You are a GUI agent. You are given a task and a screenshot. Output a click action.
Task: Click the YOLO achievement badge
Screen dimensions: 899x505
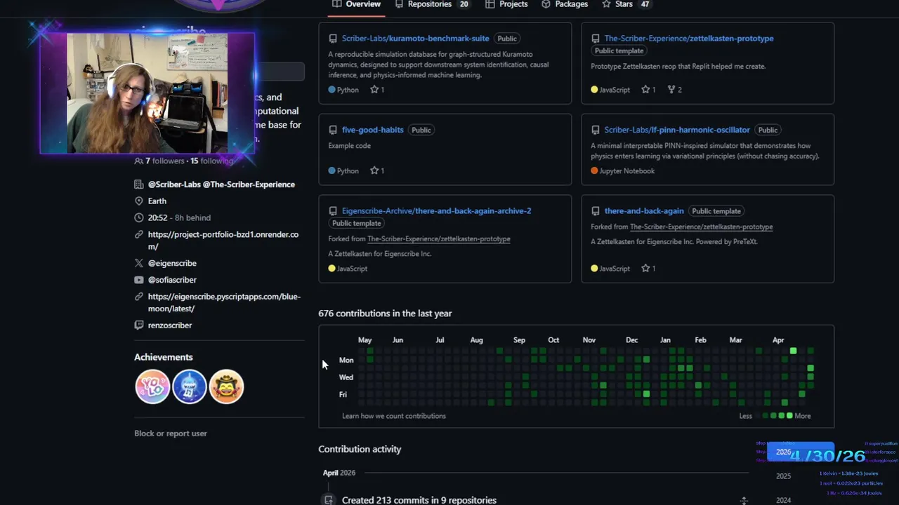pos(152,386)
